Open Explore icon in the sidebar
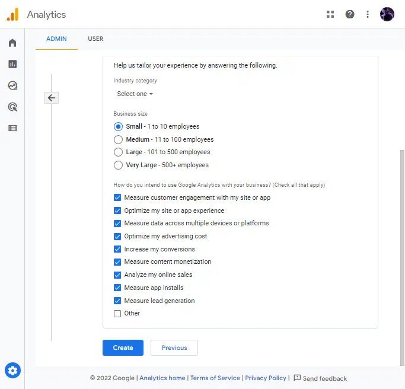Screen dimensions: 405x389 [x=12, y=85]
